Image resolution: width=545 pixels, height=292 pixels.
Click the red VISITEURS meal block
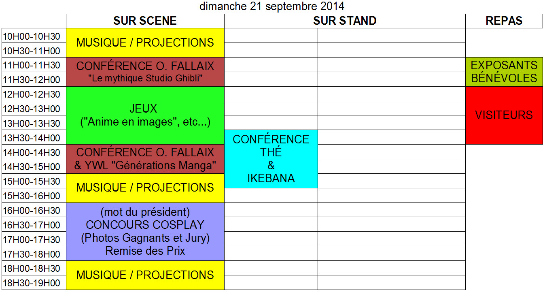point(504,115)
